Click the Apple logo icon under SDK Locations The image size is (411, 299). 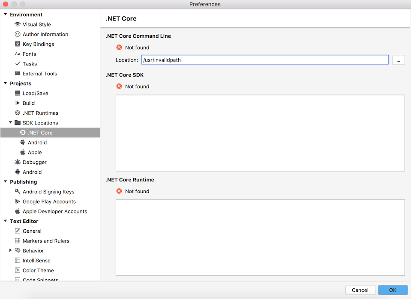tap(23, 152)
